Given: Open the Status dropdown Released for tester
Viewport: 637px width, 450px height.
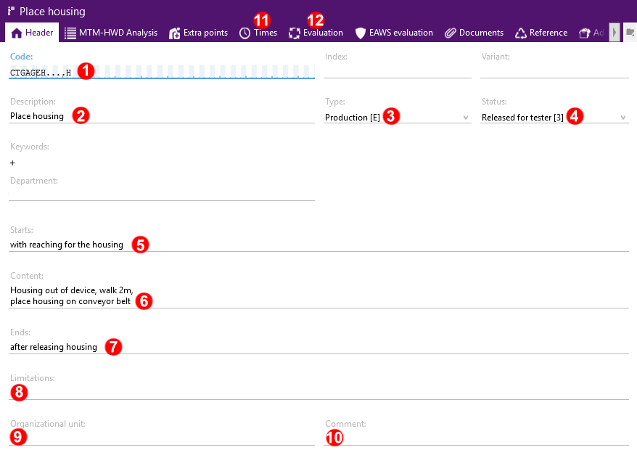Looking at the screenshot, I should (x=622, y=118).
